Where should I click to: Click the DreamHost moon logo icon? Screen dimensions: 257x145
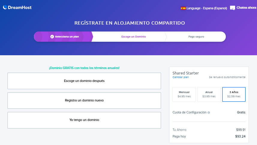5,8
